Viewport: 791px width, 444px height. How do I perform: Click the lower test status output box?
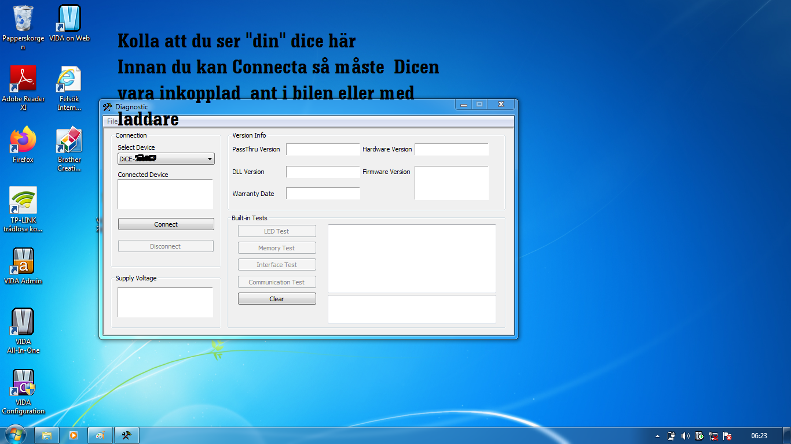point(412,309)
